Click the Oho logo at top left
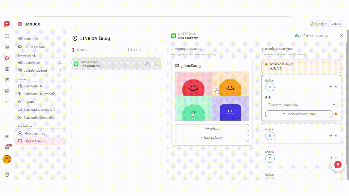Screen dimensions: 349x196 (7, 24)
